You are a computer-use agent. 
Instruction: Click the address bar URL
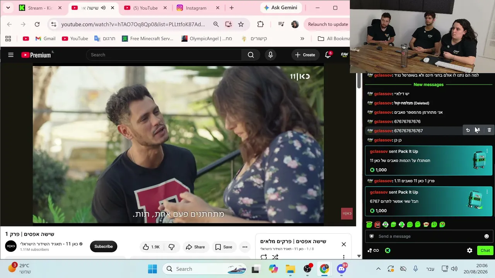(133, 24)
